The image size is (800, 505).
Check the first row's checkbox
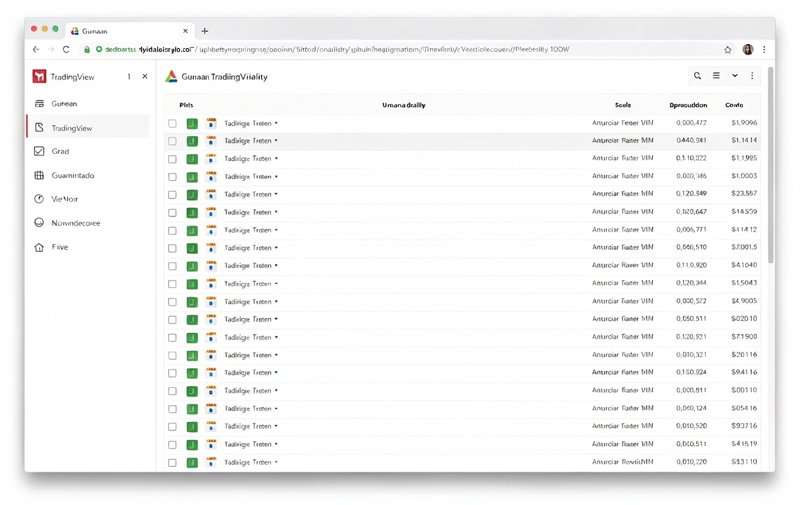(x=172, y=123)
